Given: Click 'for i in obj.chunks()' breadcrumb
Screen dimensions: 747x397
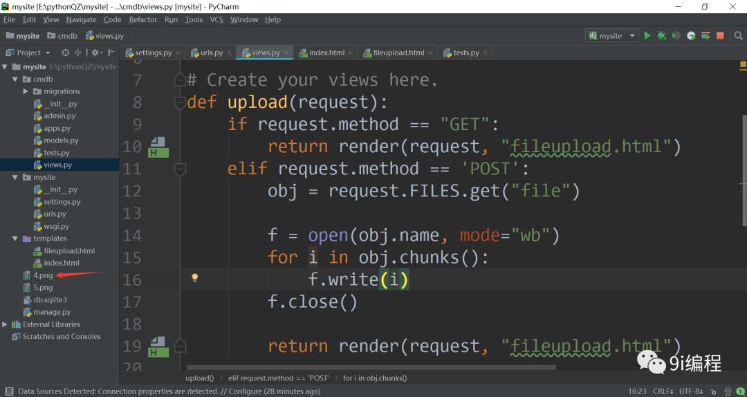Looking at the screenshot, I should pos(375,378).
